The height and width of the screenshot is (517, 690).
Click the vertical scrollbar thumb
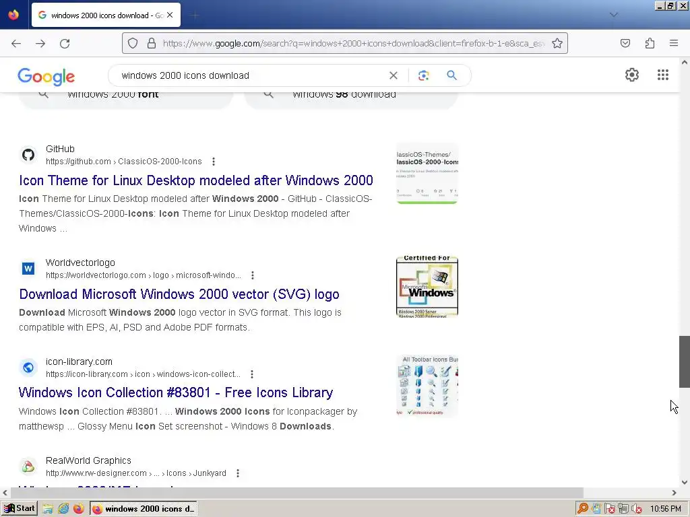pyautogui.click(x=685, y=361)
